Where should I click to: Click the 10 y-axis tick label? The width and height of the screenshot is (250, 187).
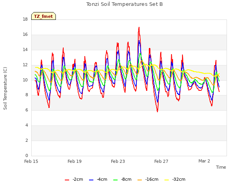coord(25,80)
